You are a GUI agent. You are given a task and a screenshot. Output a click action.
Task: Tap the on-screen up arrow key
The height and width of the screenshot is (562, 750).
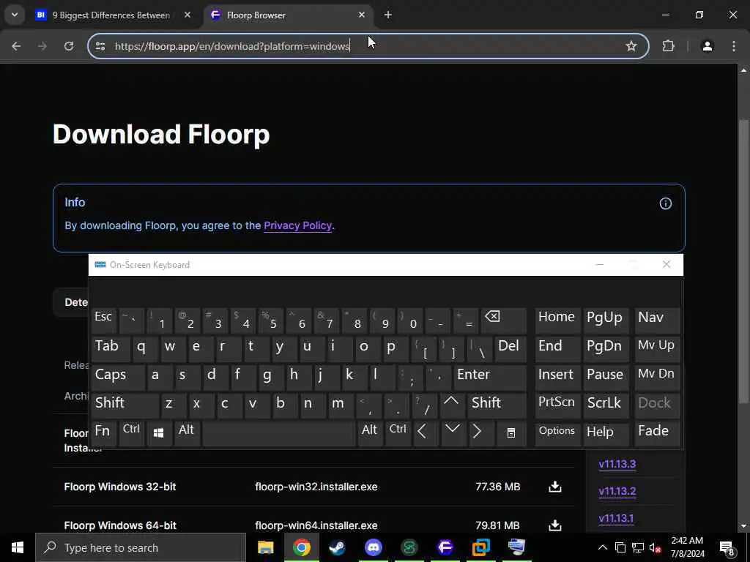(451, 404)
